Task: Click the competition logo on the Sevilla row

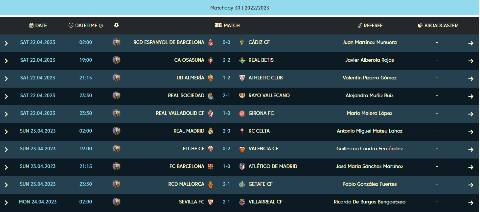Action: coord(116,202)
